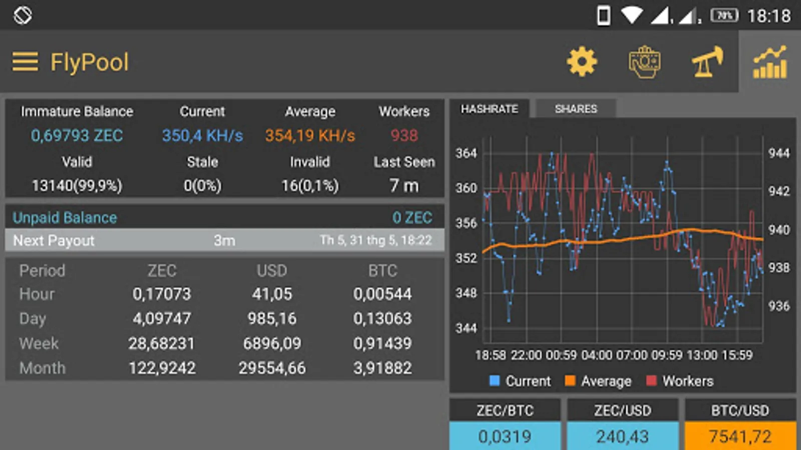
Task: Switch to the SHARES tab
Action: 576,108
